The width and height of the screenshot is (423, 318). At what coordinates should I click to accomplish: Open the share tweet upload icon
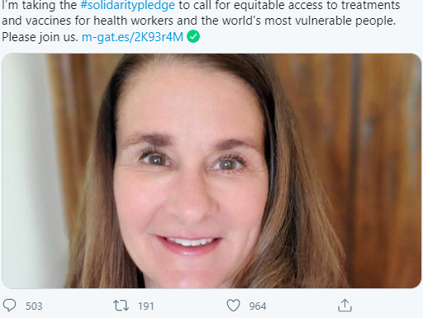345,306
